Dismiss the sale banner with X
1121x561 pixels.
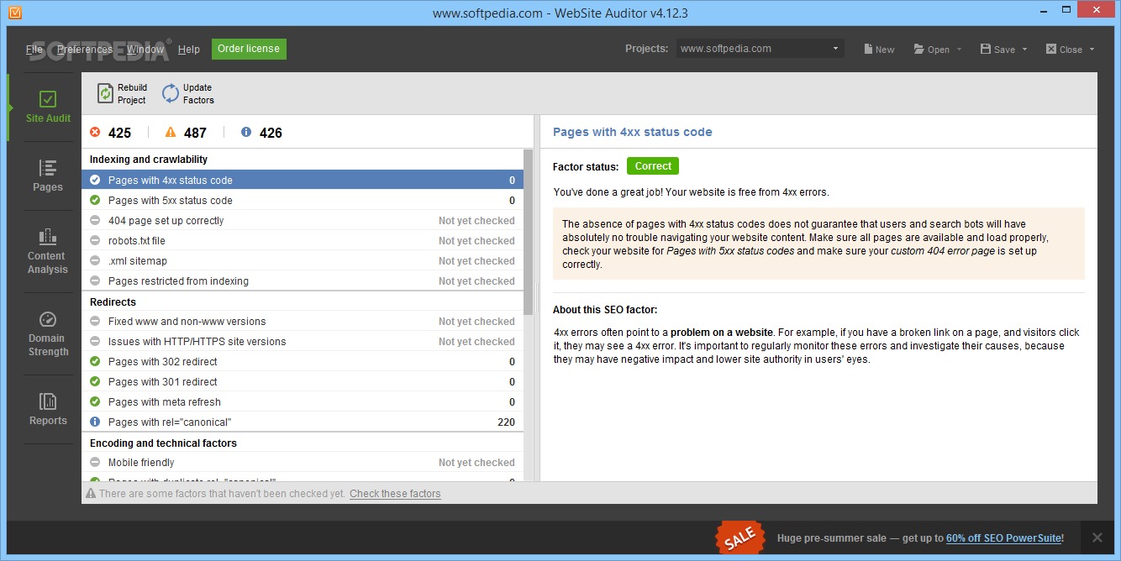pos(1097,537)
